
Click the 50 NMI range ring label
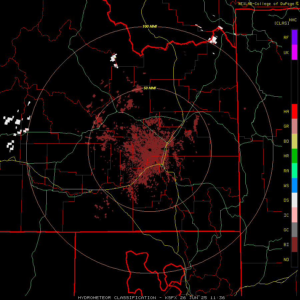150,88
